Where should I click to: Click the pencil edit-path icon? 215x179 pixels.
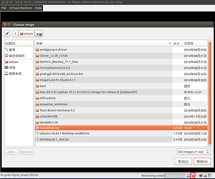click(x=7, y=34)
